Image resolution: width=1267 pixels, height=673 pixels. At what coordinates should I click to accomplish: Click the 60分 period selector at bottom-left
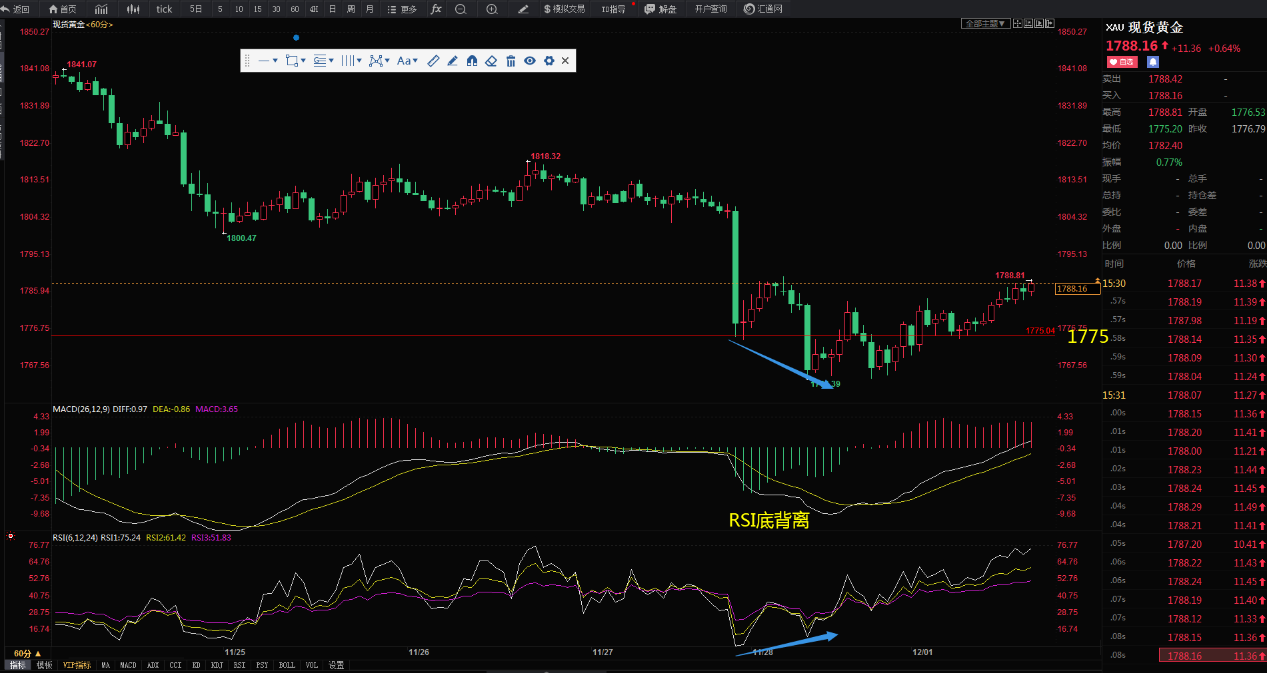27,654
